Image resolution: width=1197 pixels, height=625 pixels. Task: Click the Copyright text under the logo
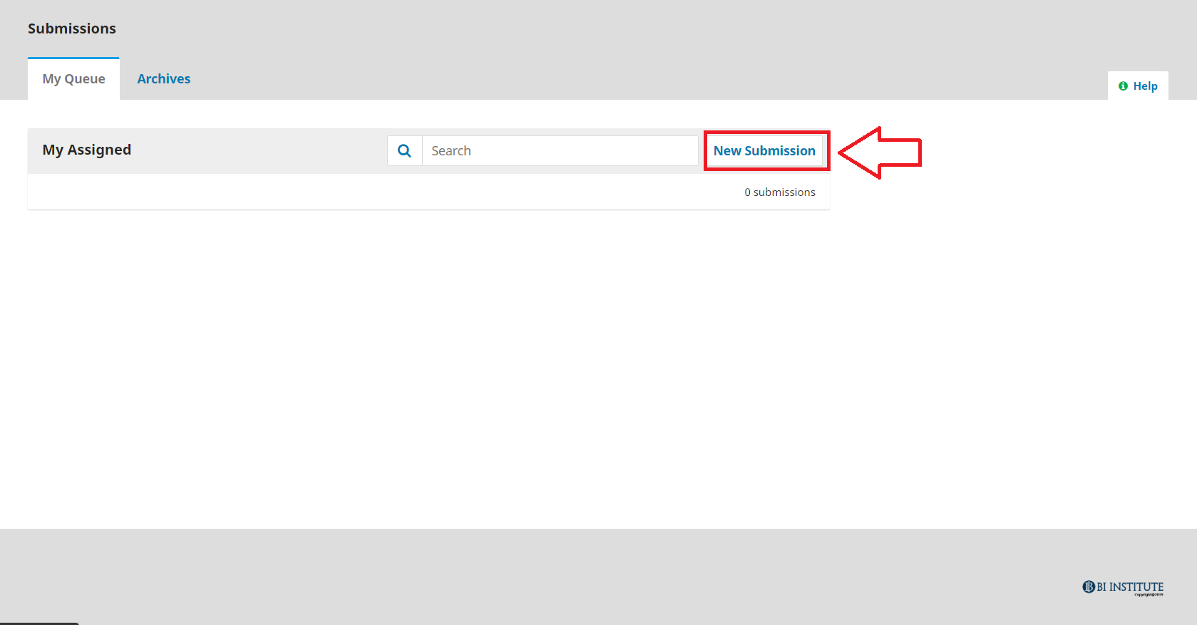1149,594
